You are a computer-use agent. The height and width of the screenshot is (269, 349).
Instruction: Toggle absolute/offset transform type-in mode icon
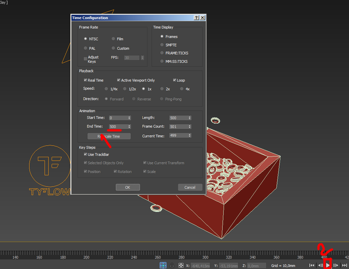pos(181,265)
